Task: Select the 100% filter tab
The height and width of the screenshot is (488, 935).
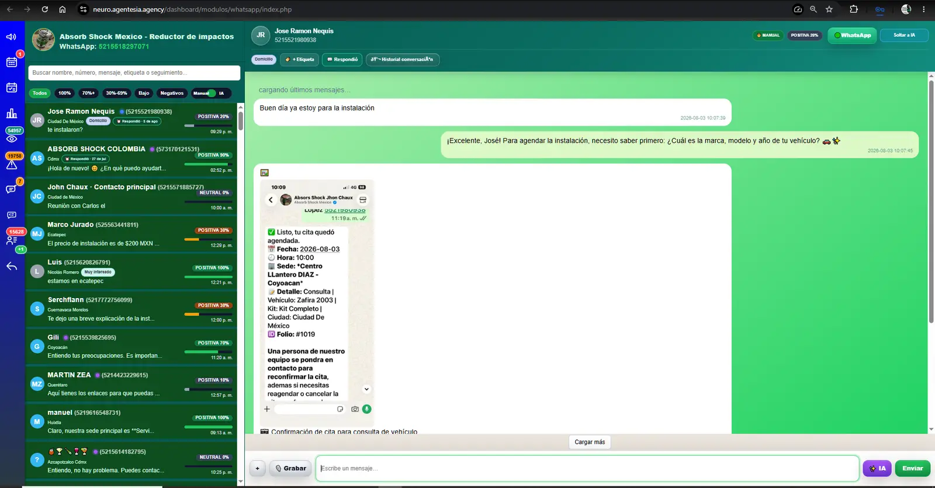Action: tap(64, 93)
